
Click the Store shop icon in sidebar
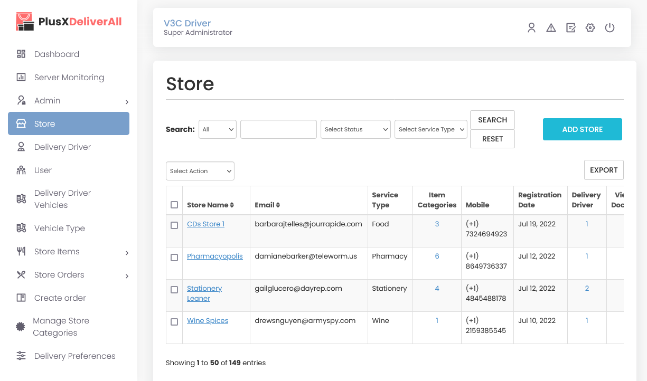(21, 123)
